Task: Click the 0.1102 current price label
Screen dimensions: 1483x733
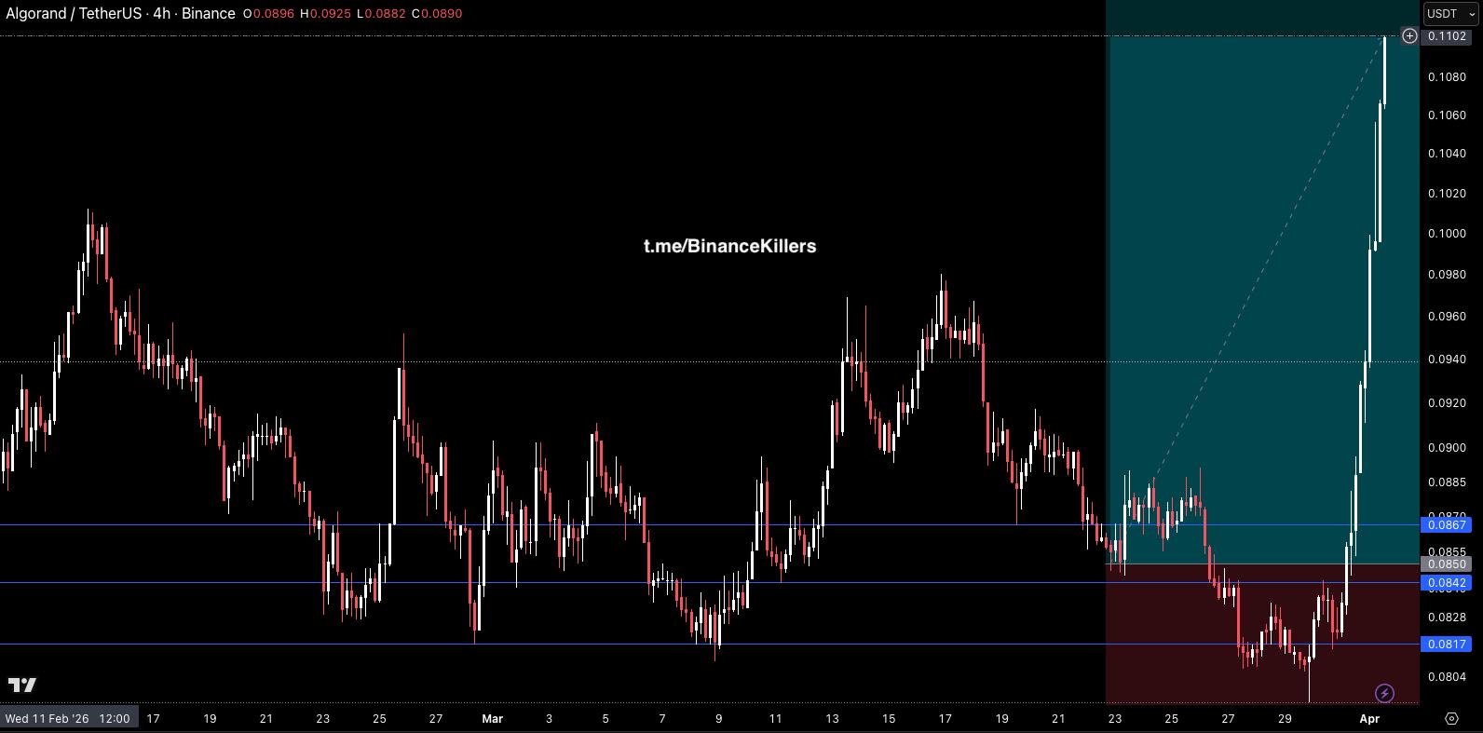Action: tap(1447, 36)
